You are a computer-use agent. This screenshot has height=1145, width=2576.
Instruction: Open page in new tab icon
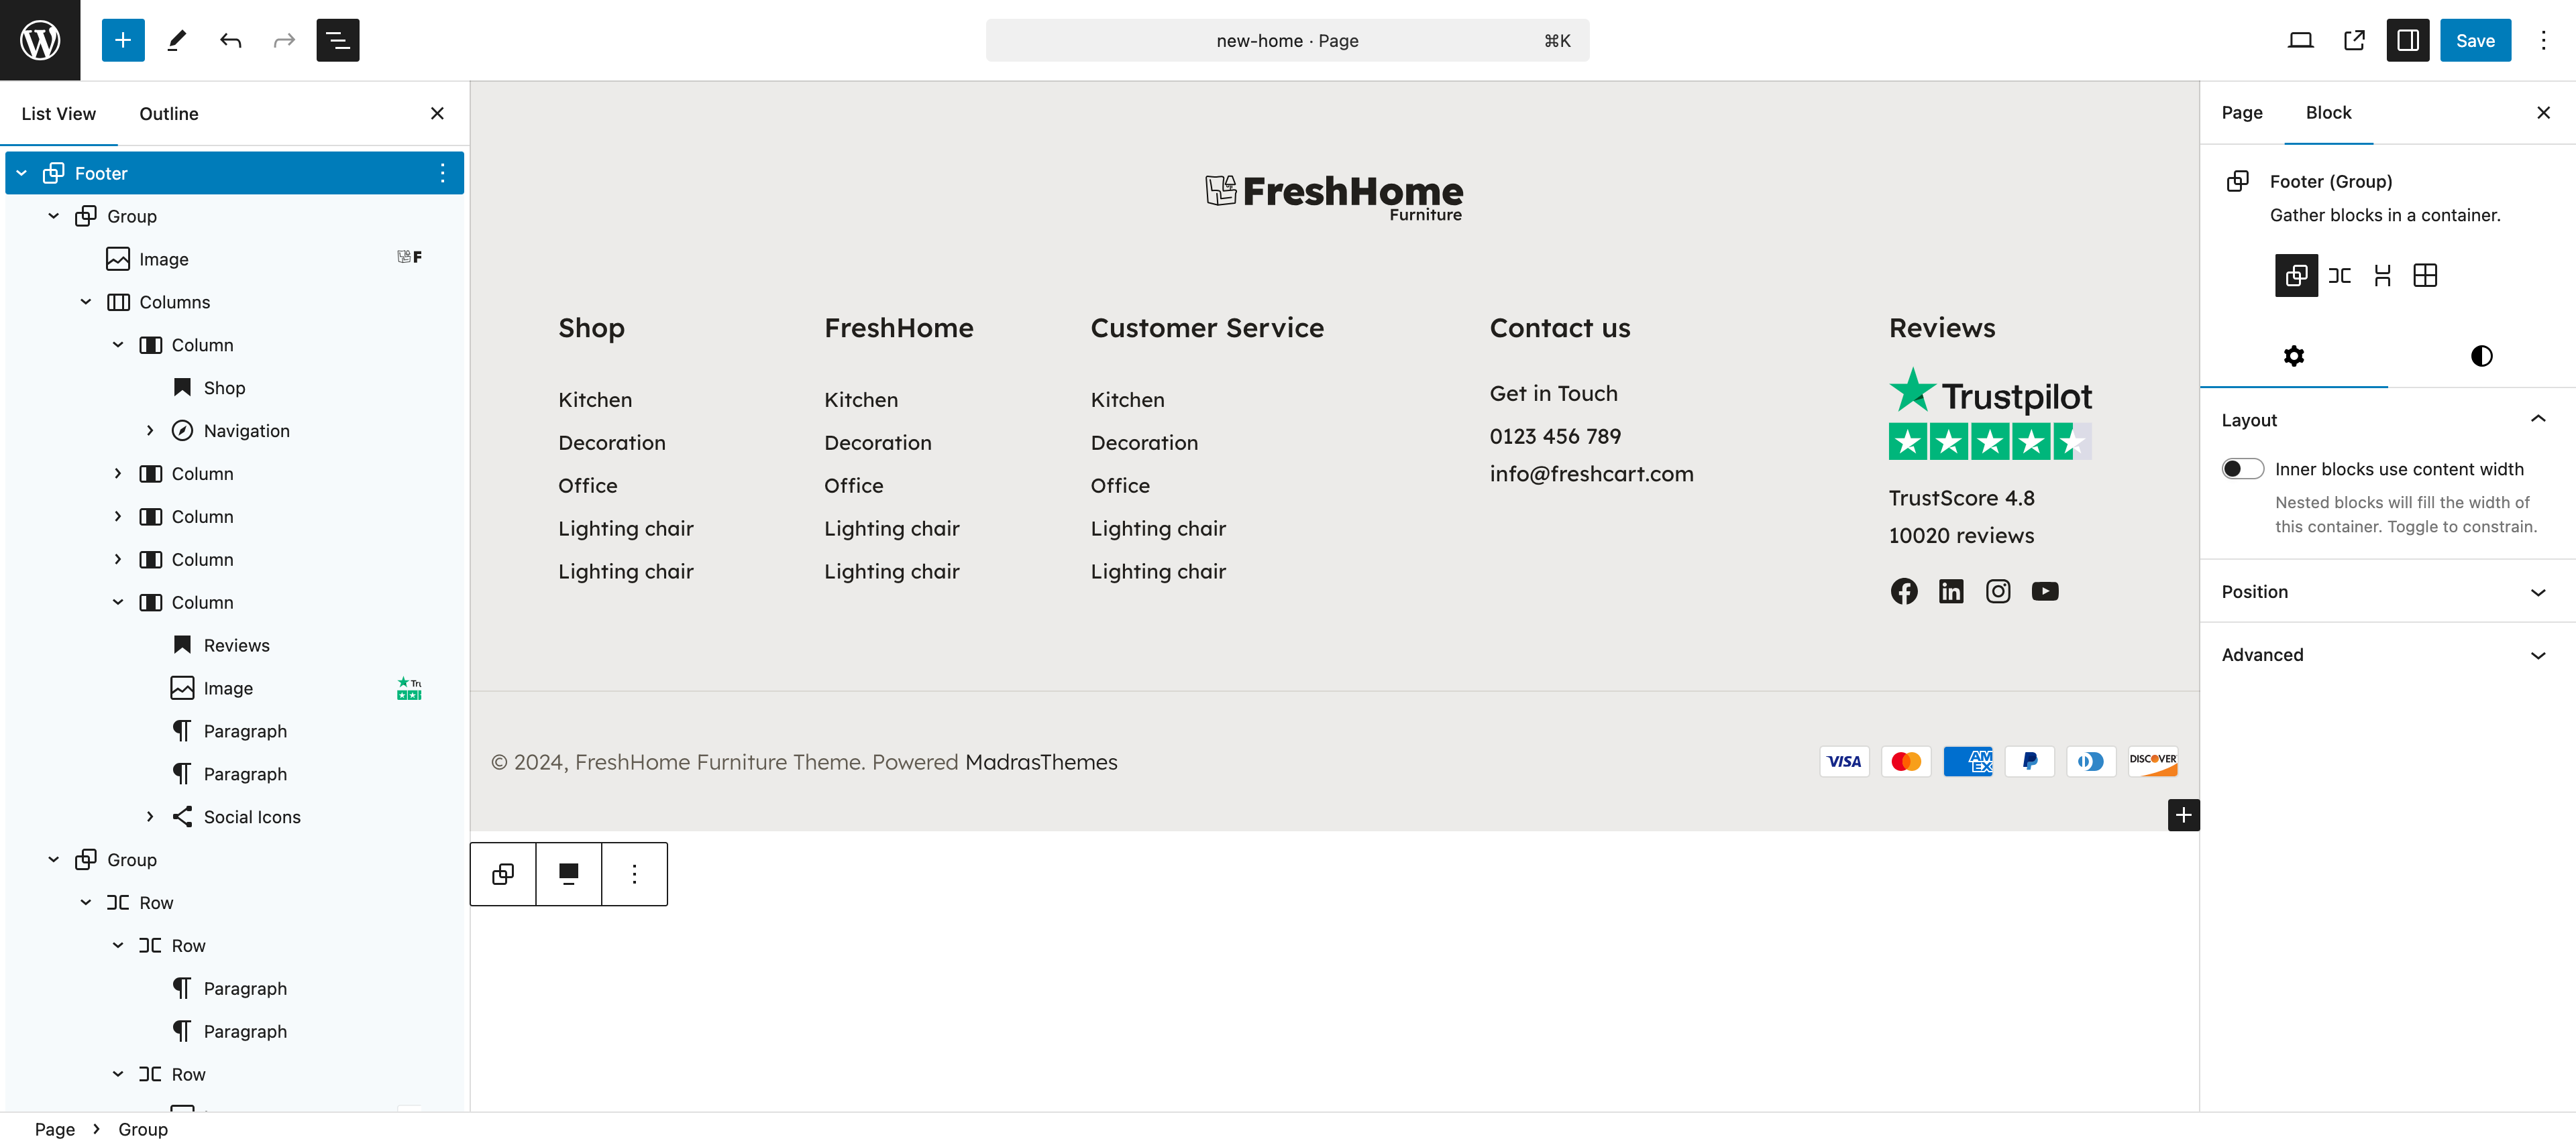(2354, 40)
